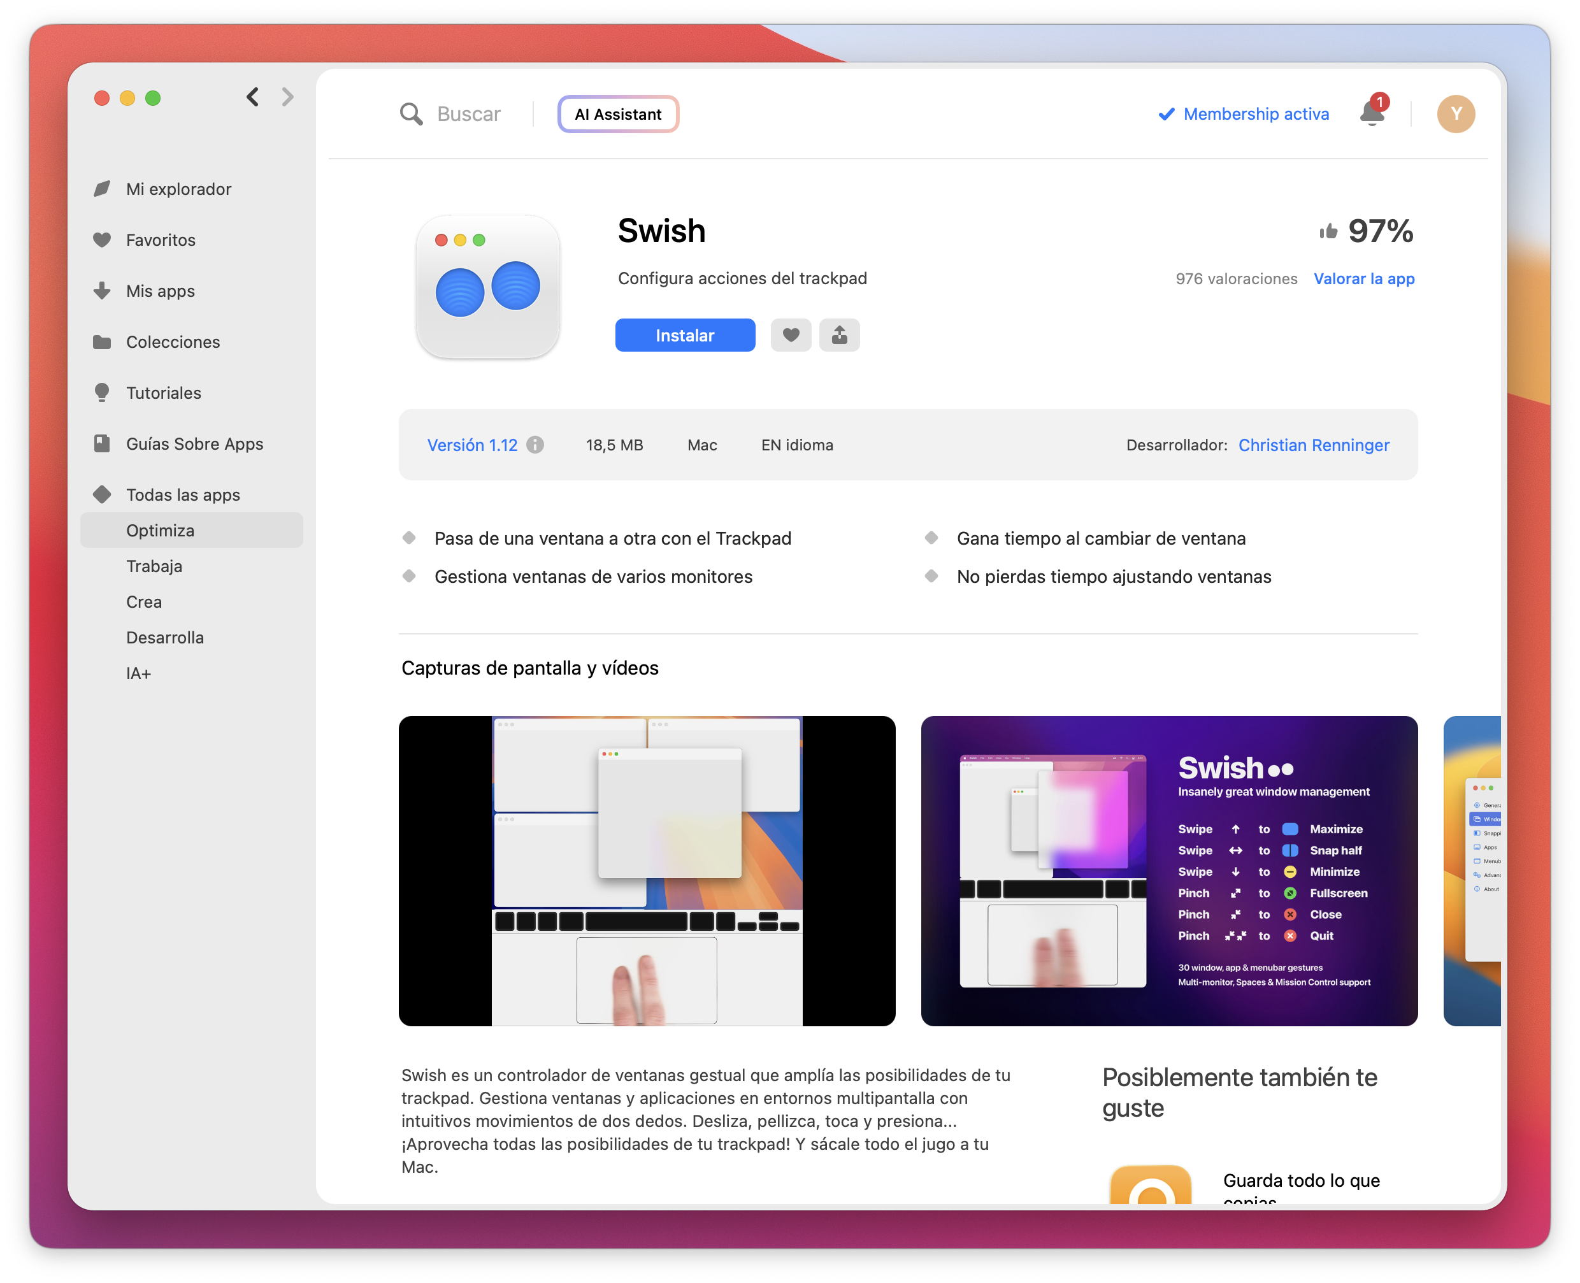This screenshot has height=1283, width=1580.
Task: Click the Todas las apps diamond icon
Action: pos(102,494)
